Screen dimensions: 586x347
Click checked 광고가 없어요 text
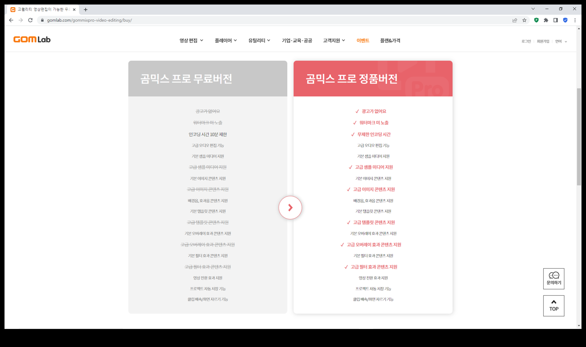pos(374,111)
